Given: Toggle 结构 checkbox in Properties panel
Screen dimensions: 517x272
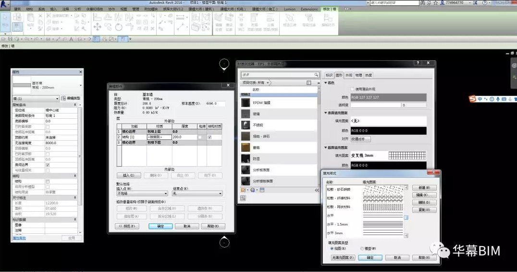Looking at the screenshot, I should (48, 181).
